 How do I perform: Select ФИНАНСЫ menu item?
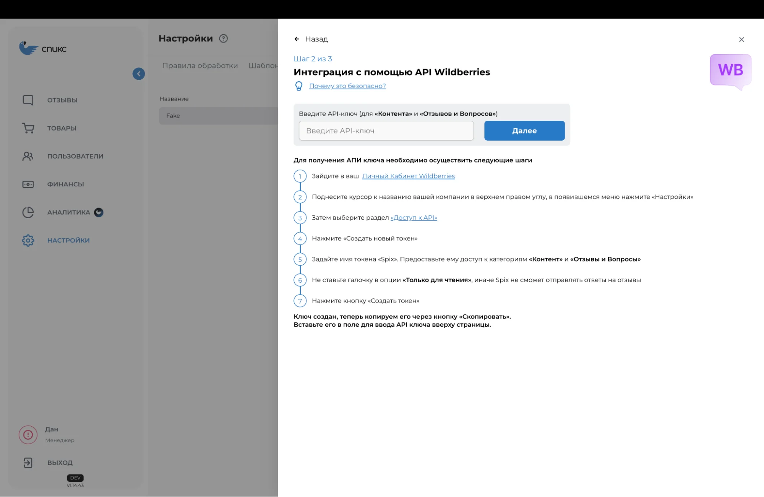tap(66, 184)
